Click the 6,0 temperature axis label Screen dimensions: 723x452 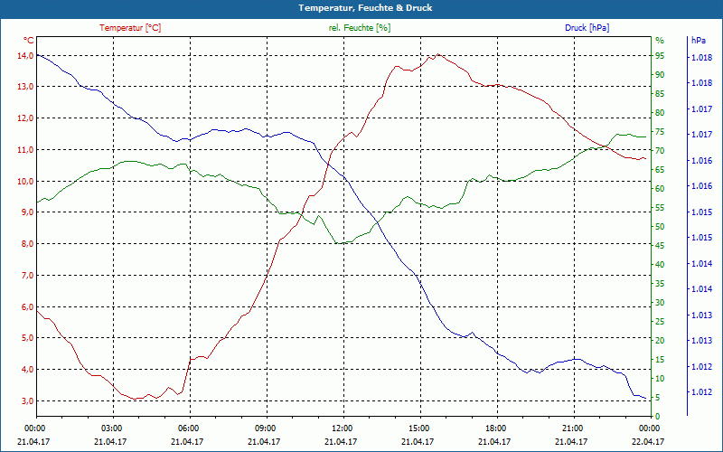click(x=27, y=306)
